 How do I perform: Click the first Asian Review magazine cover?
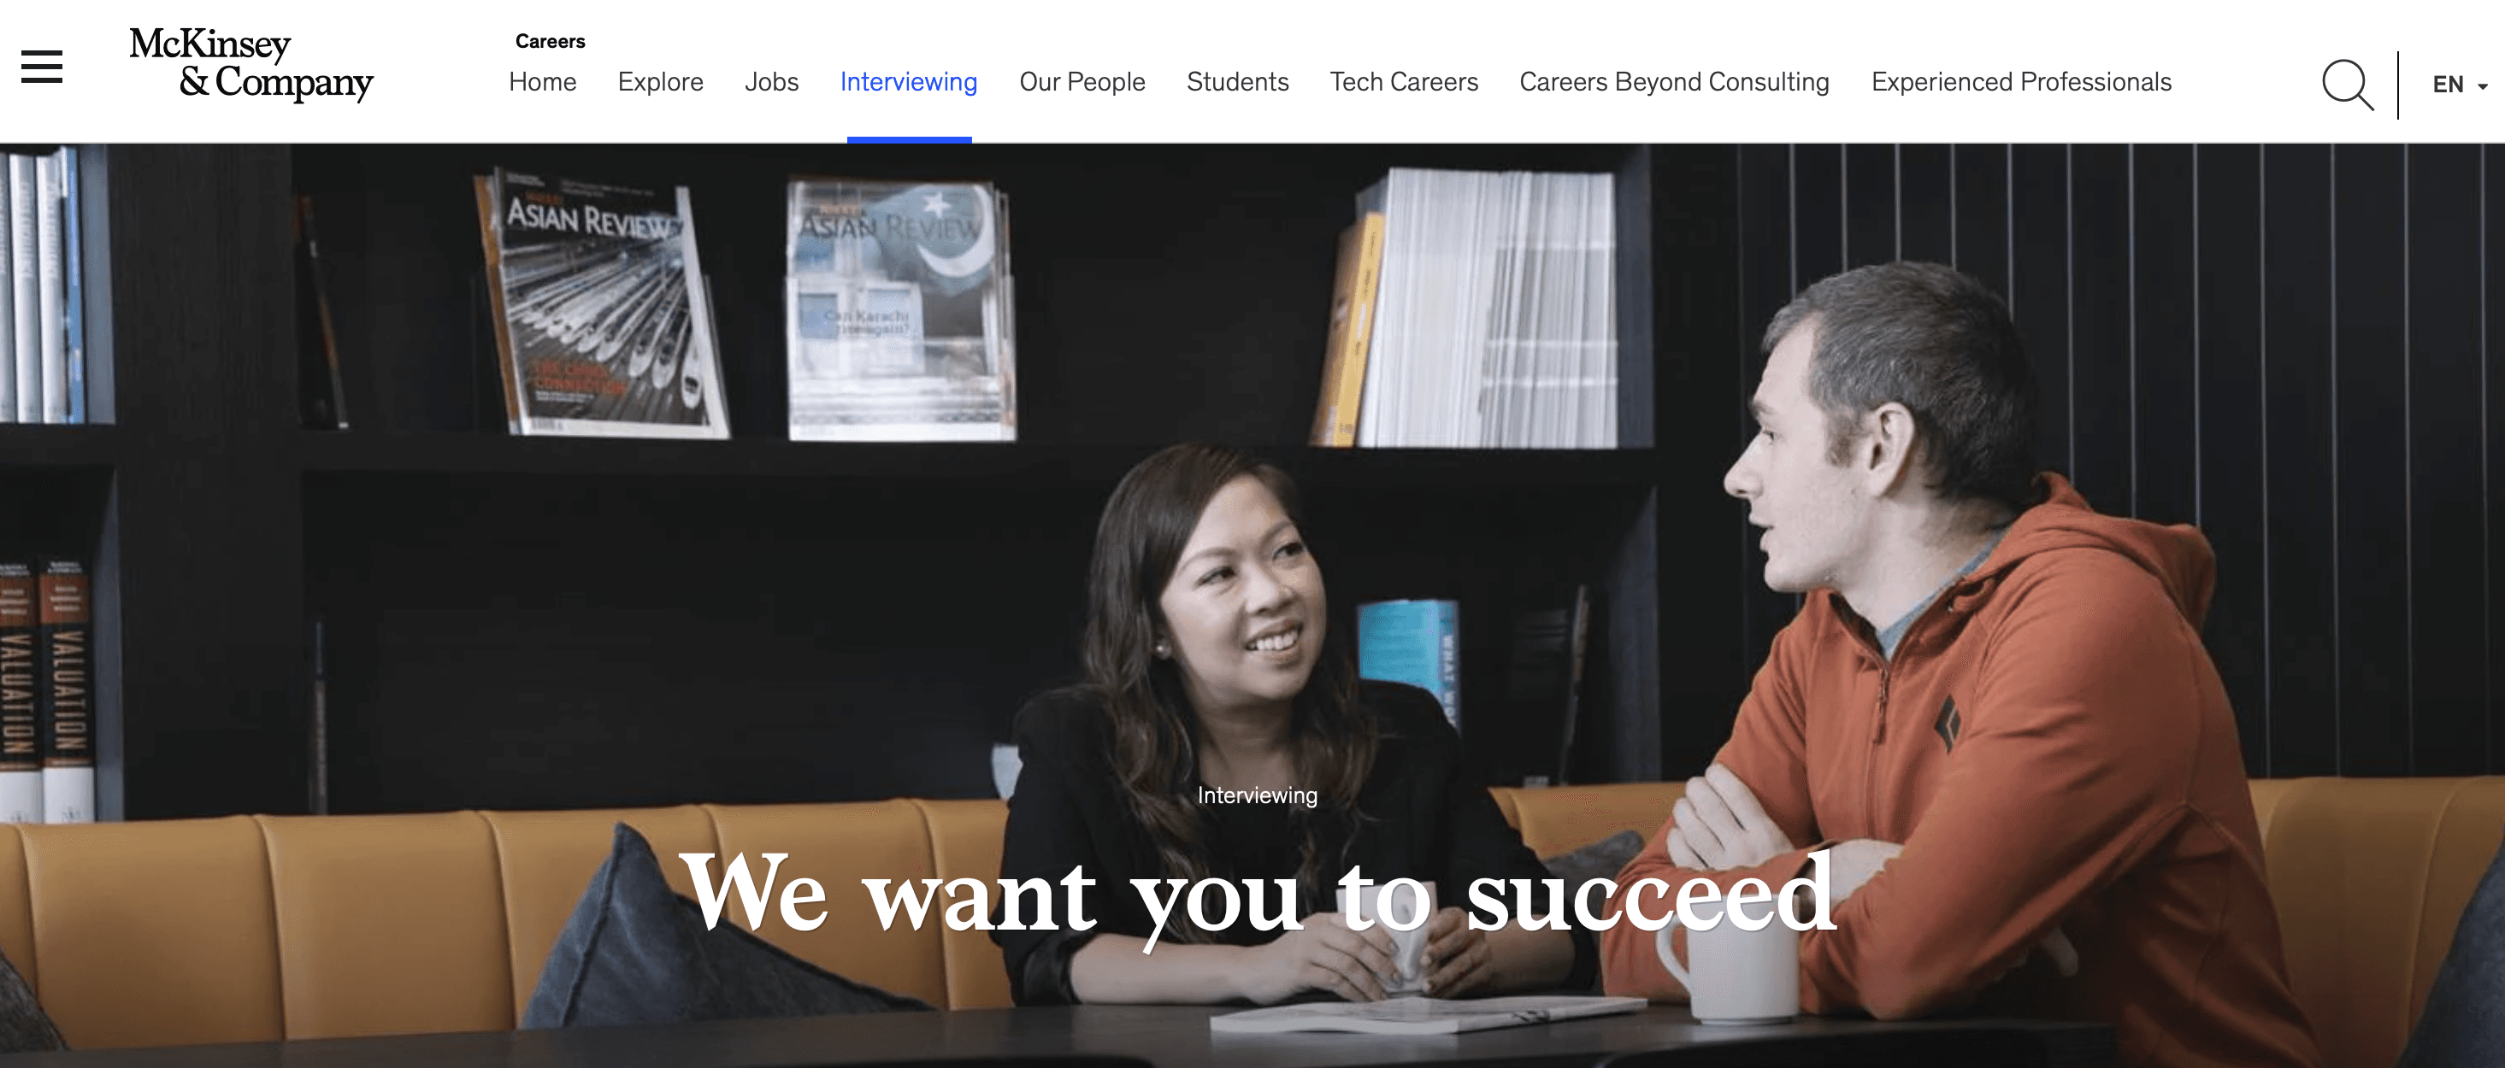point(602,303)
